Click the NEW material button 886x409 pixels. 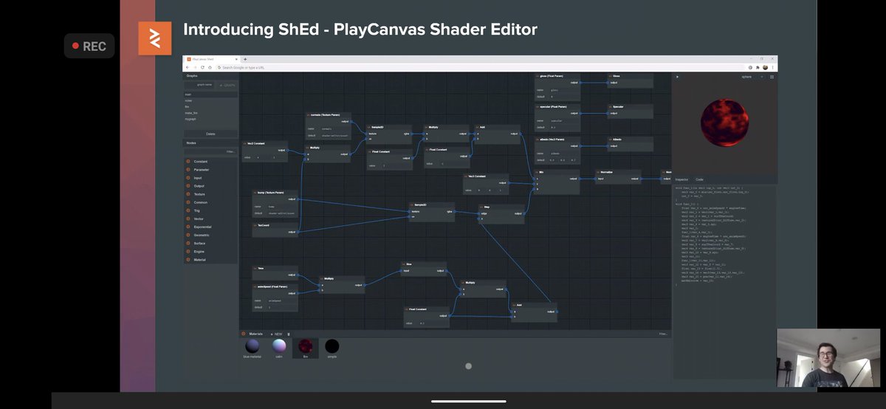277,334
